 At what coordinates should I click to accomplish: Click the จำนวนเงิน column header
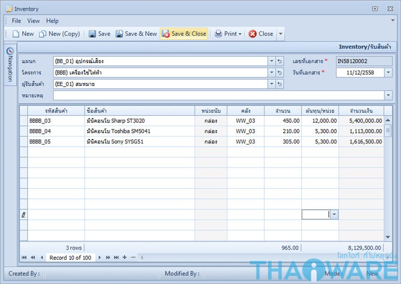(361, 111)
